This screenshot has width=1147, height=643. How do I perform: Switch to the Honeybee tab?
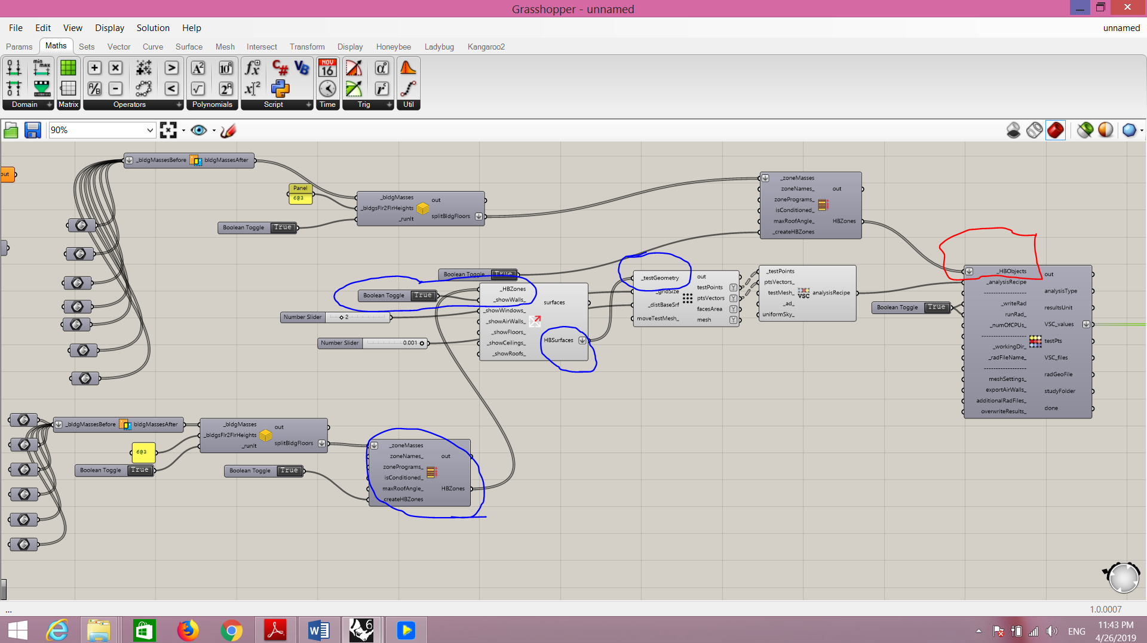click(x=394, y=47)
